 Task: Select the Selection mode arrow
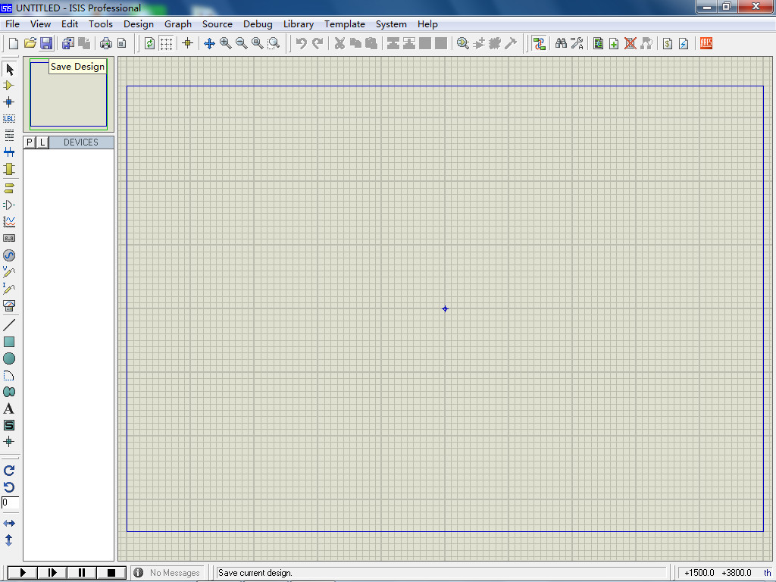pyautogui.click(x=9, y=69)
